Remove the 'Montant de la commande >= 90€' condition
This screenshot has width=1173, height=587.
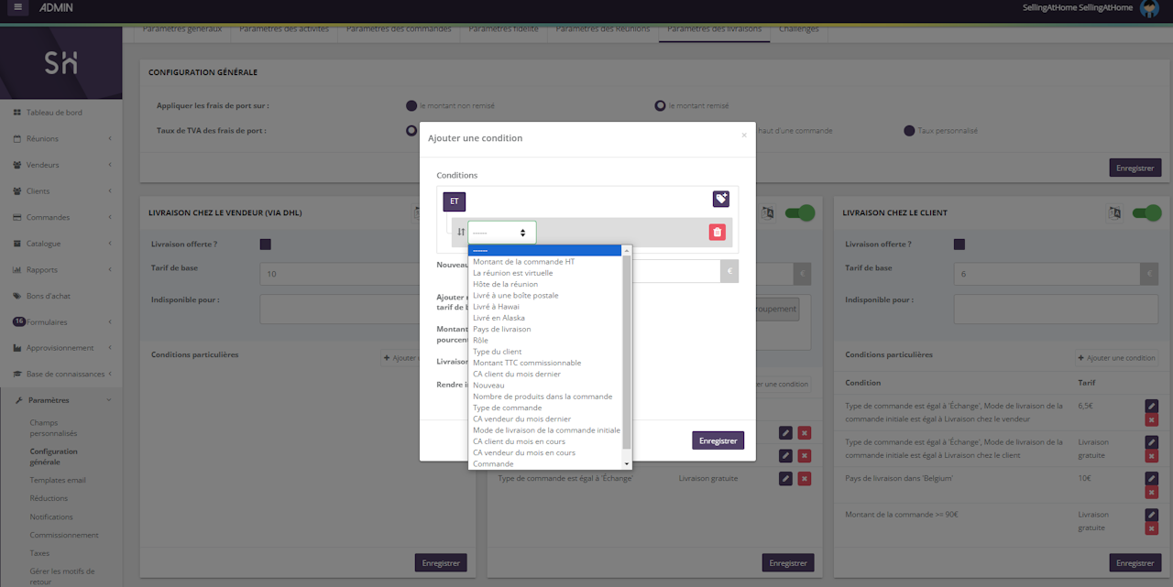click(1151, 527)
